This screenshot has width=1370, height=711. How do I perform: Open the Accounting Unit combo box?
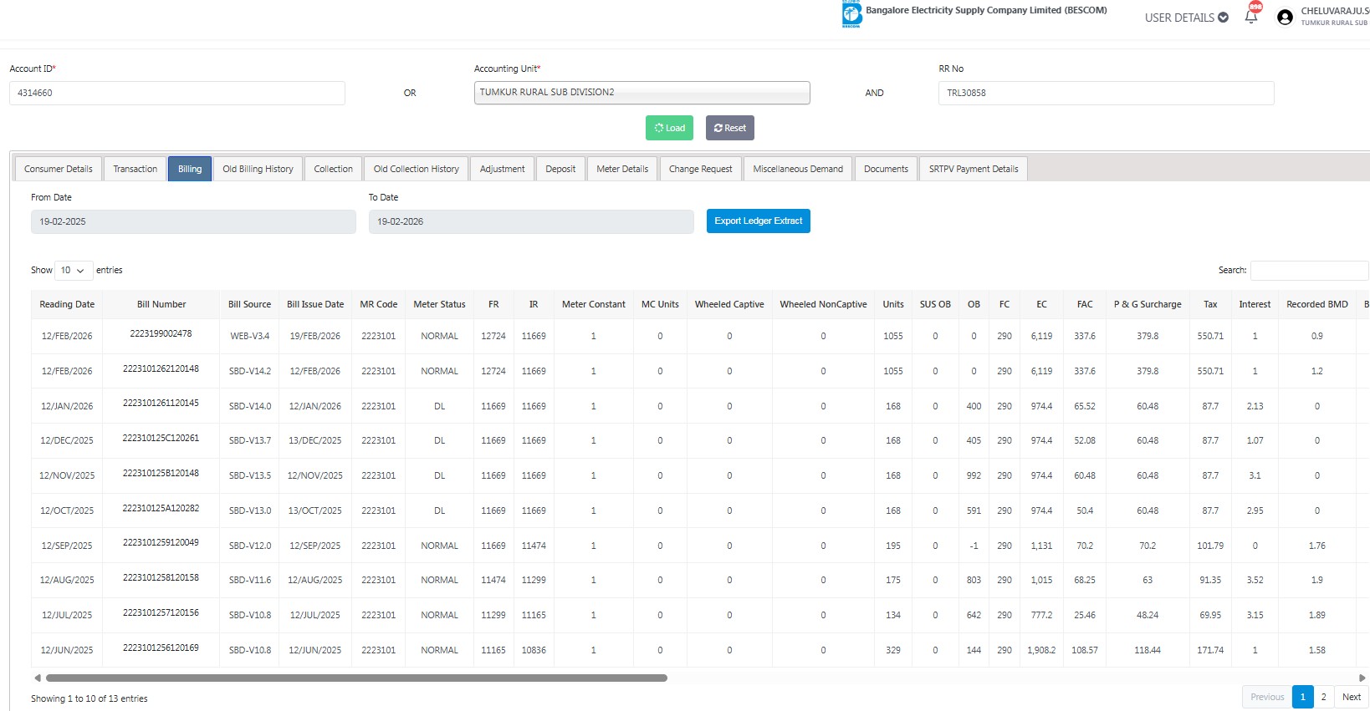click(642, 93)
